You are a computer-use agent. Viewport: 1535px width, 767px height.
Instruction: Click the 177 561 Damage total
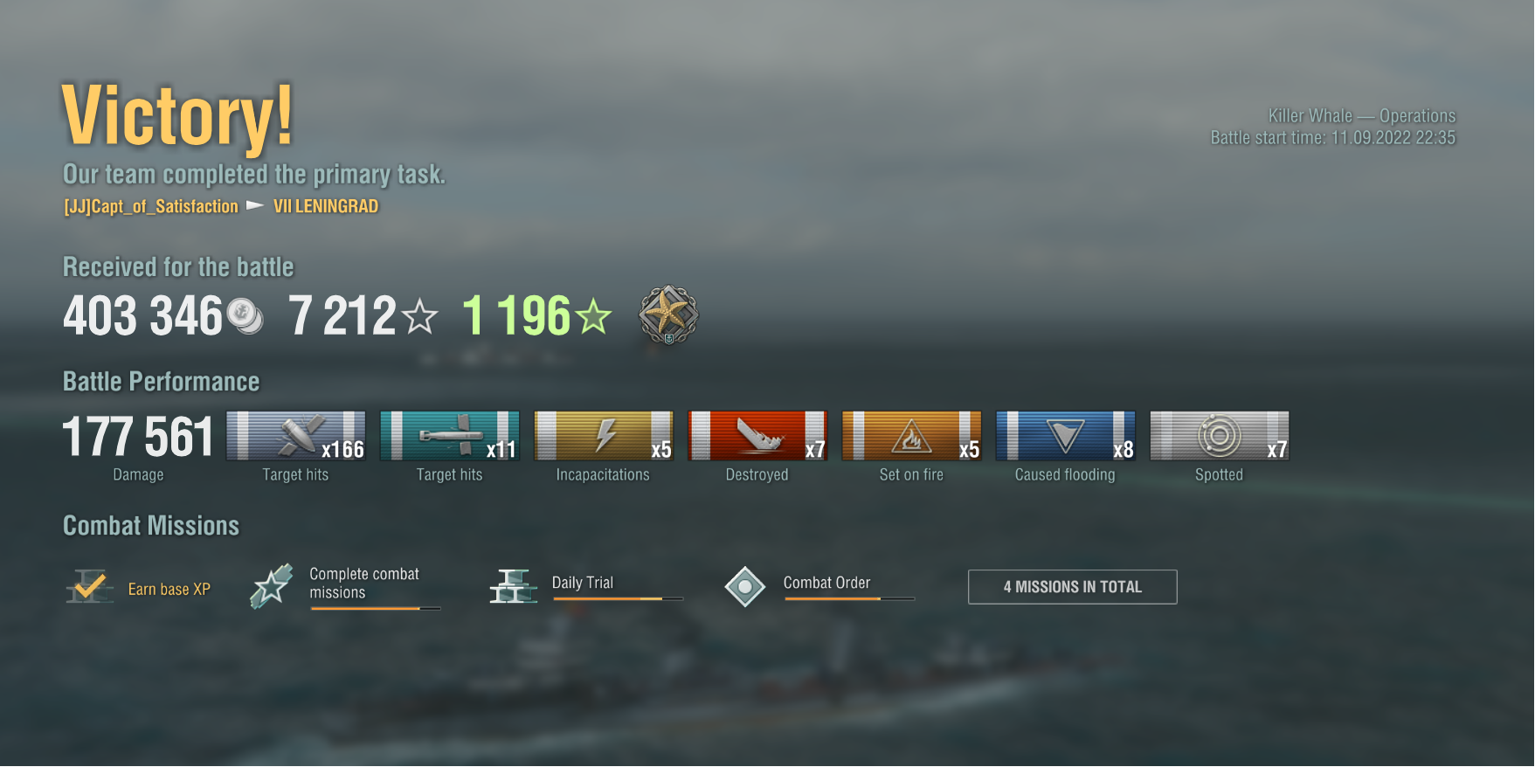coord(138,436)
